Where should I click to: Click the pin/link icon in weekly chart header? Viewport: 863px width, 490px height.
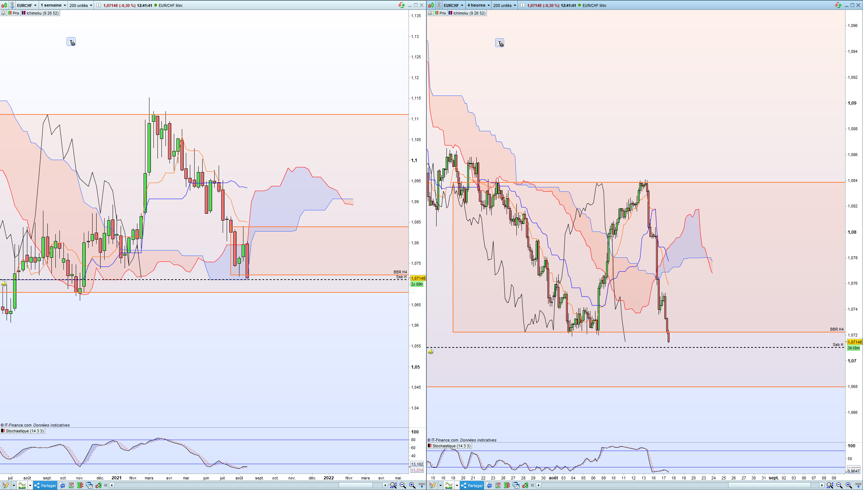pyautogui.click(x=12, y=5)
